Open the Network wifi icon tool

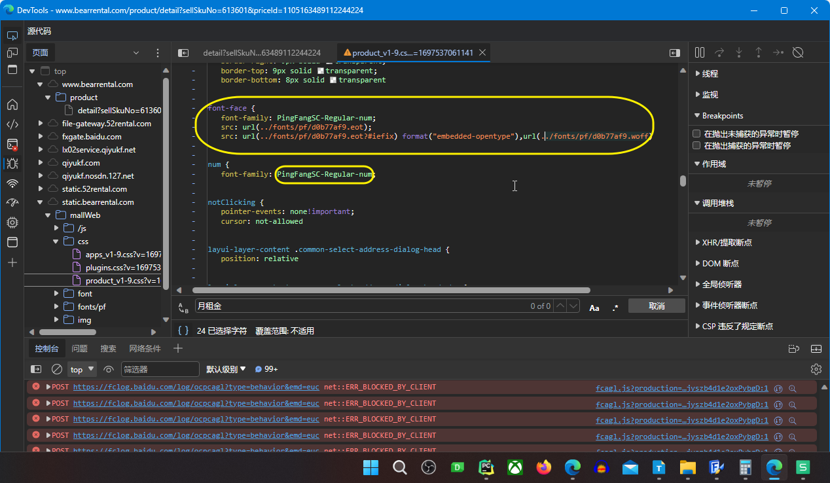(12, 183)
